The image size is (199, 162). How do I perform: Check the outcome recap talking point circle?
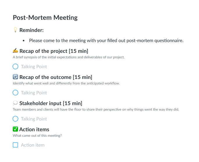pos(15,93)
